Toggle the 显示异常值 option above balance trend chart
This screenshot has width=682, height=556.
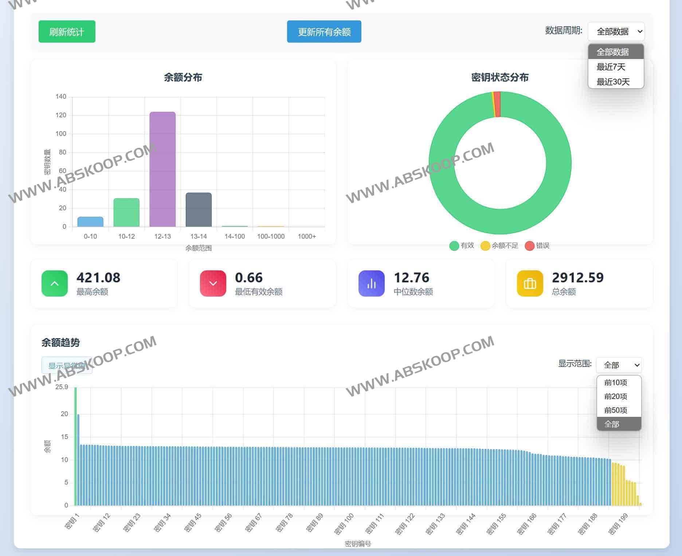click(x=67, y=365)
